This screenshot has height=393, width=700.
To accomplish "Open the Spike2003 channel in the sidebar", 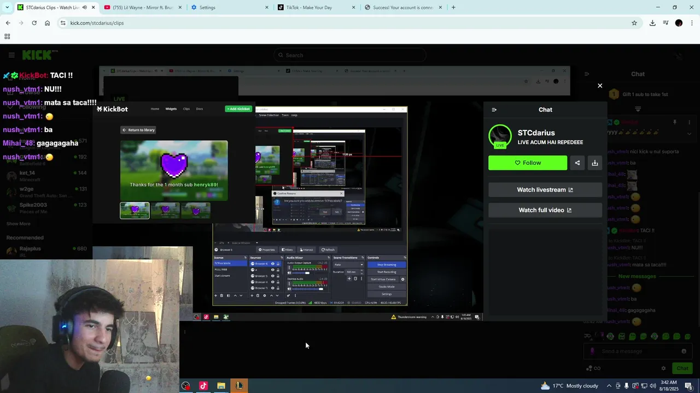I will pyautogui.click(x=46, y=208).
